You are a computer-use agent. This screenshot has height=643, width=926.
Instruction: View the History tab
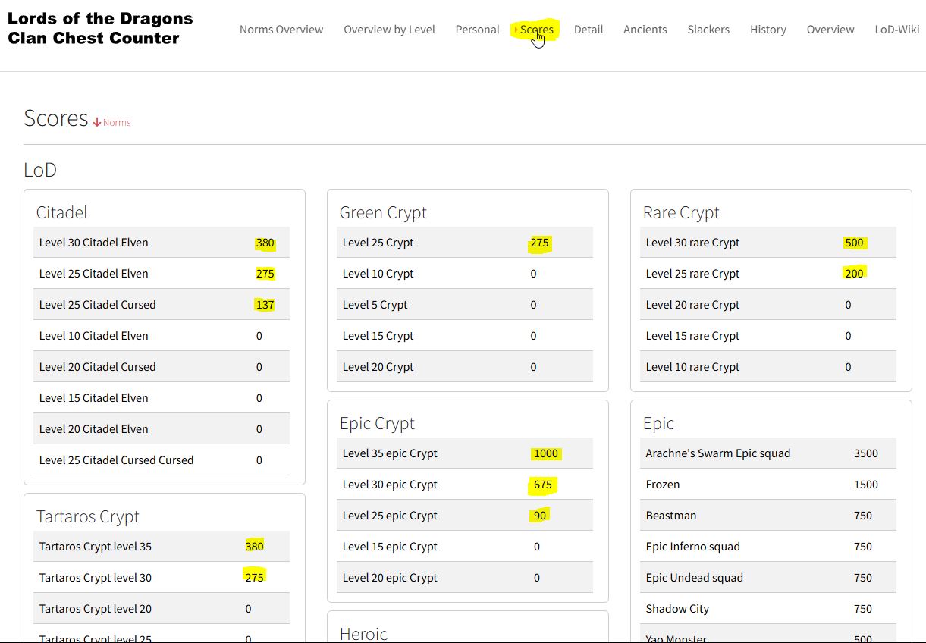(x=767, y=30)
